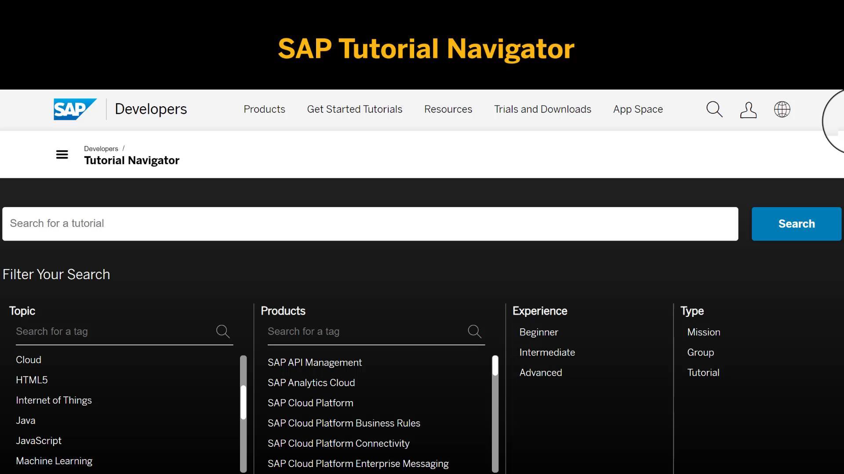Image resolution: width=844 pixels, height=474 pixels.
Task: Click the Developers breadcrumb link
Action: click(x=101, y=149)
